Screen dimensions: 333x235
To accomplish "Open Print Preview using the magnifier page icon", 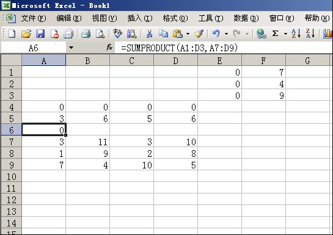I will tap(100, 34).
